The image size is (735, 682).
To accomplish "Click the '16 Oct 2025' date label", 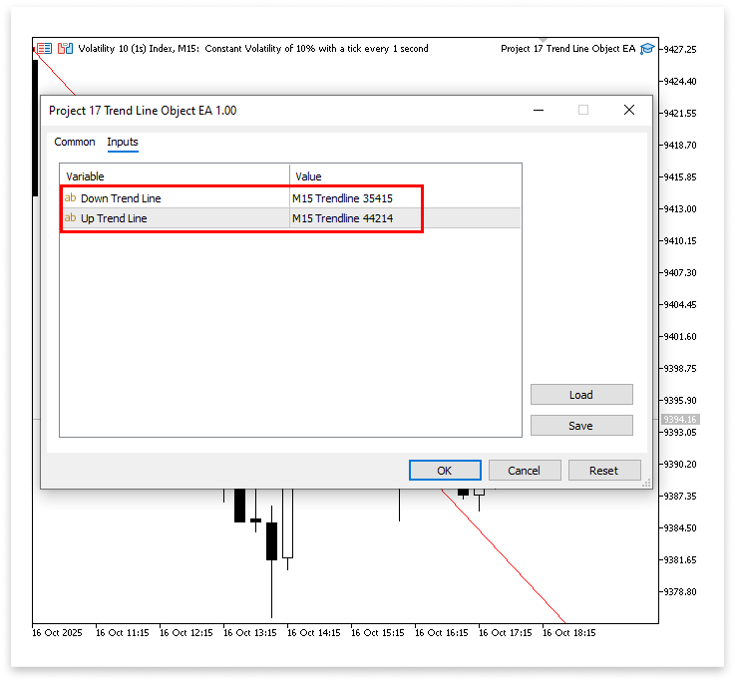I will [57, 633].
